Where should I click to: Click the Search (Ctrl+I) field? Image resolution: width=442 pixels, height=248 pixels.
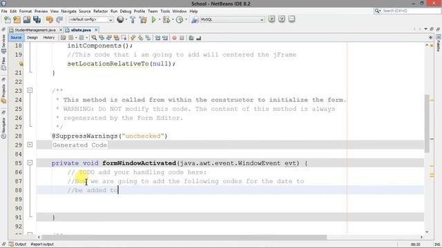coord(407,11)
